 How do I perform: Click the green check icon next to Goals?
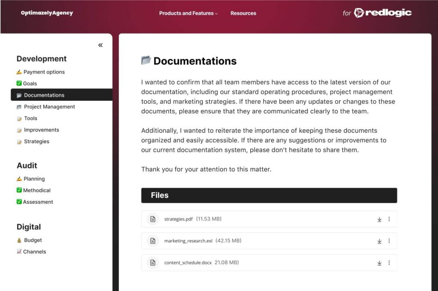tap(19, 83)
